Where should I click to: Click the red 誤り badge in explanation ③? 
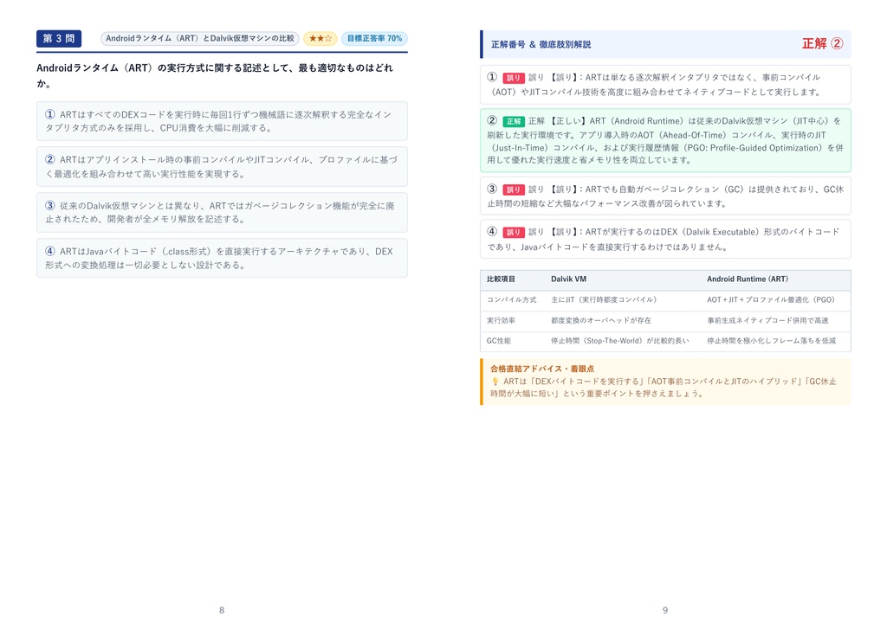tap(513, 189)
